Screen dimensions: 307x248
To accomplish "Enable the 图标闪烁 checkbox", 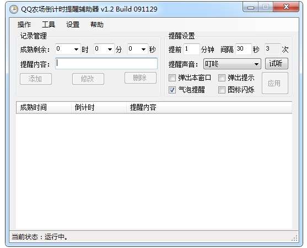I will tap(222, 90).
